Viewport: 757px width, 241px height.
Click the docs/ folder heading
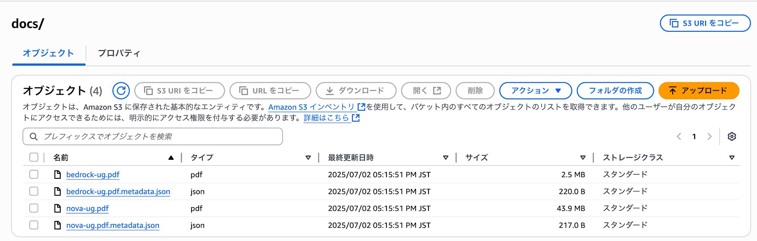[28, 24]
